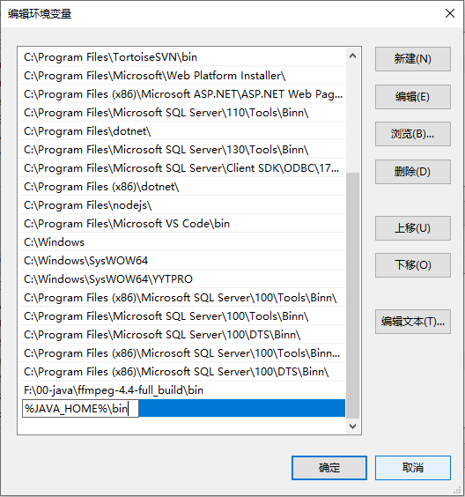Open the 浏览(B)... folder browser button
Screen dimensions: 465x497
point(413,134)
